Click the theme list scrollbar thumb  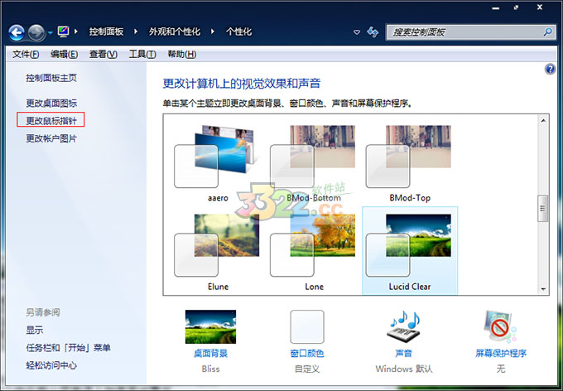coord(543,209)
